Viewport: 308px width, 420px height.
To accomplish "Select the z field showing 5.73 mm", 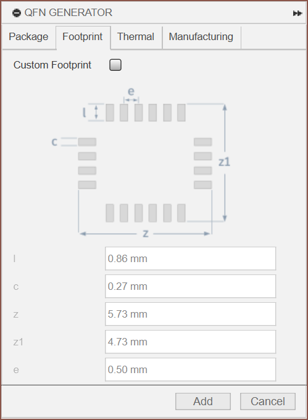I will 190,314.
